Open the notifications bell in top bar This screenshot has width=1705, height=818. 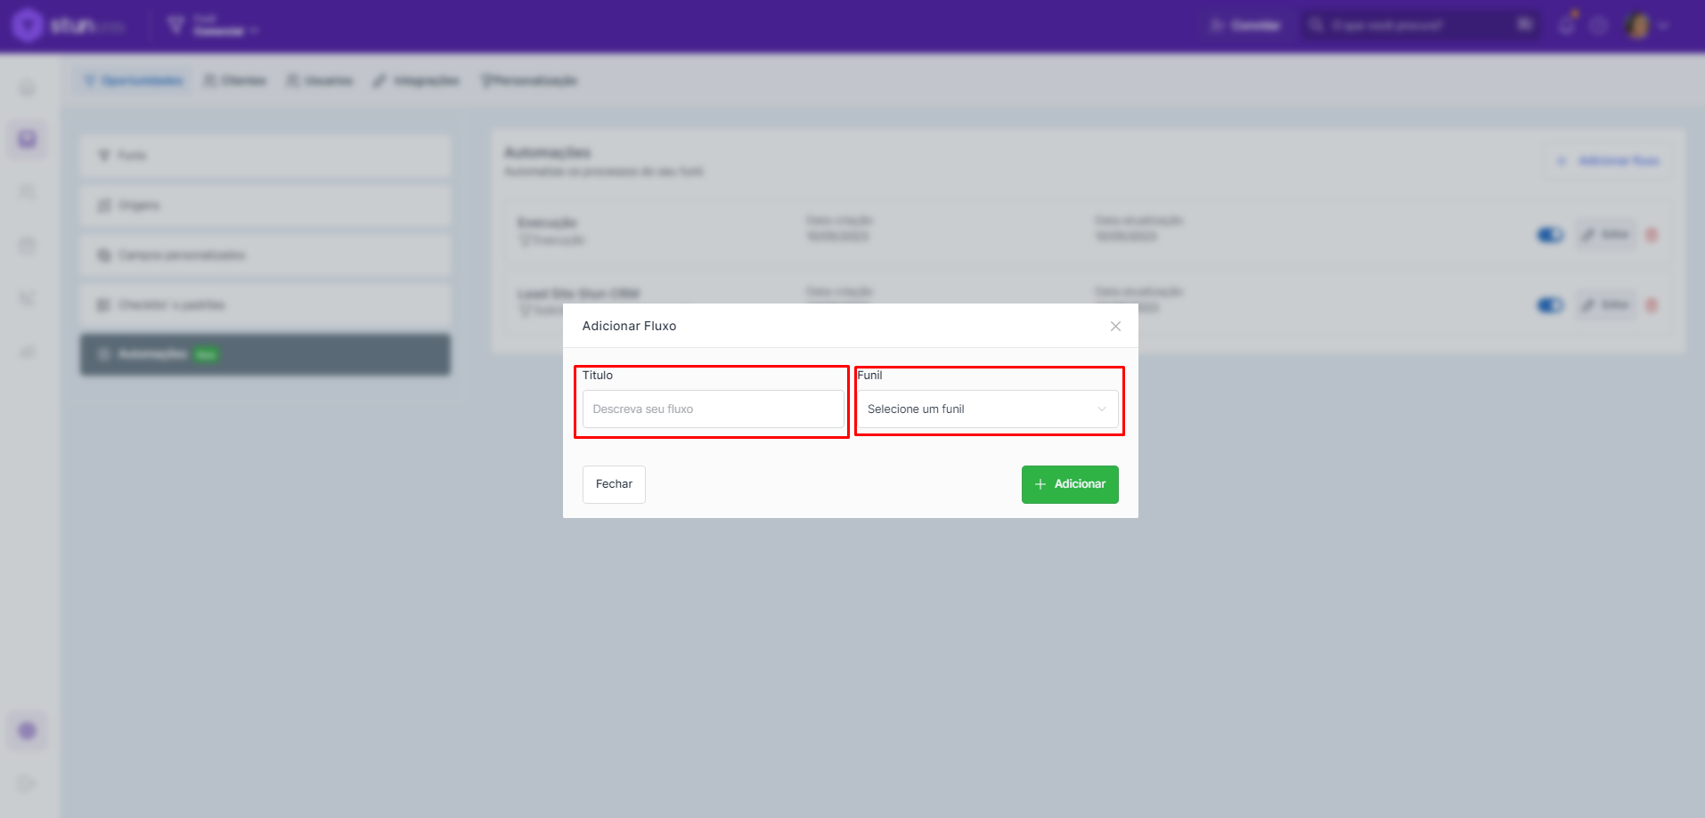point(1567,25)
